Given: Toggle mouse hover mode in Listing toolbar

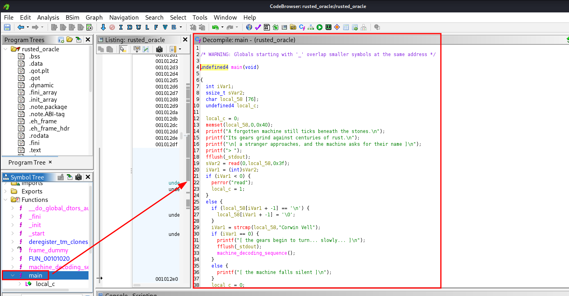Looking at the screenshot, I should (x=123, y=49).
